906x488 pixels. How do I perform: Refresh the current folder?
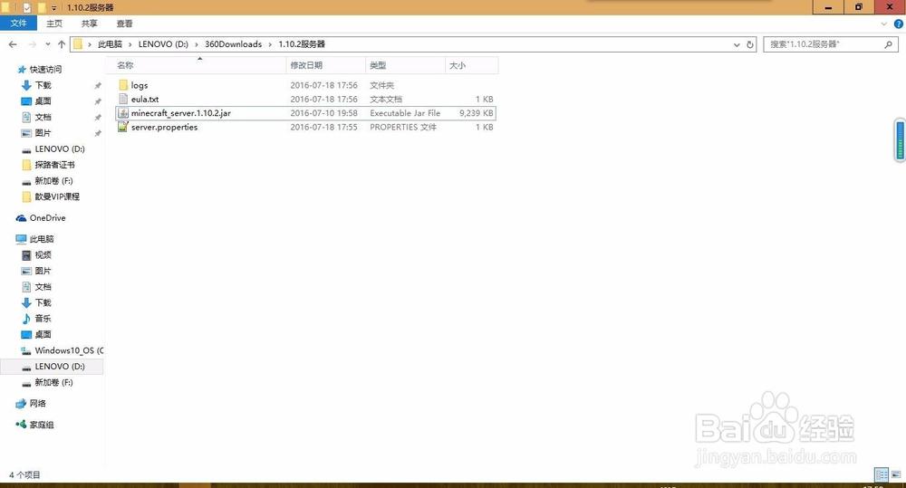click(x=750, y=44)
